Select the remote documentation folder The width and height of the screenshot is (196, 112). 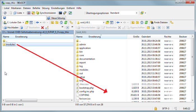[x=87, y=59]
